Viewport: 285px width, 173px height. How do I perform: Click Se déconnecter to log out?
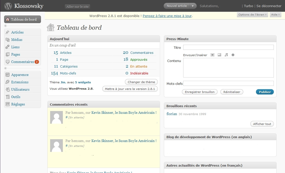(269, 6)
